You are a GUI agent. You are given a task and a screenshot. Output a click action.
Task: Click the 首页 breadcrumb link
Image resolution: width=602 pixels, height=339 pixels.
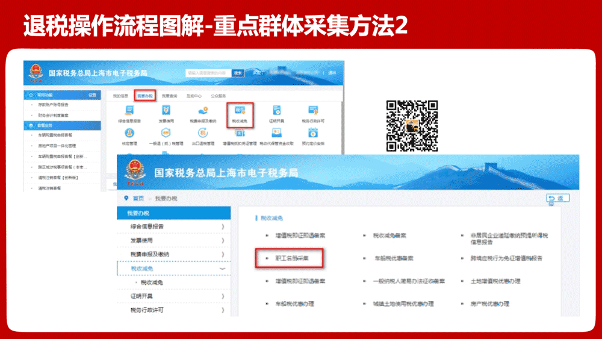138,199
